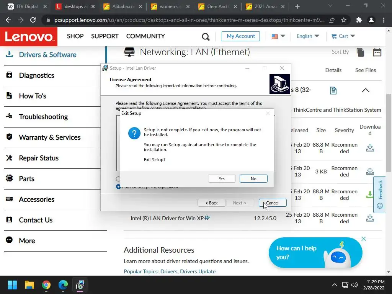This screenshot has width=392, height=294.
Task: Click the volume icon in system tray
Action: (354, 285)
